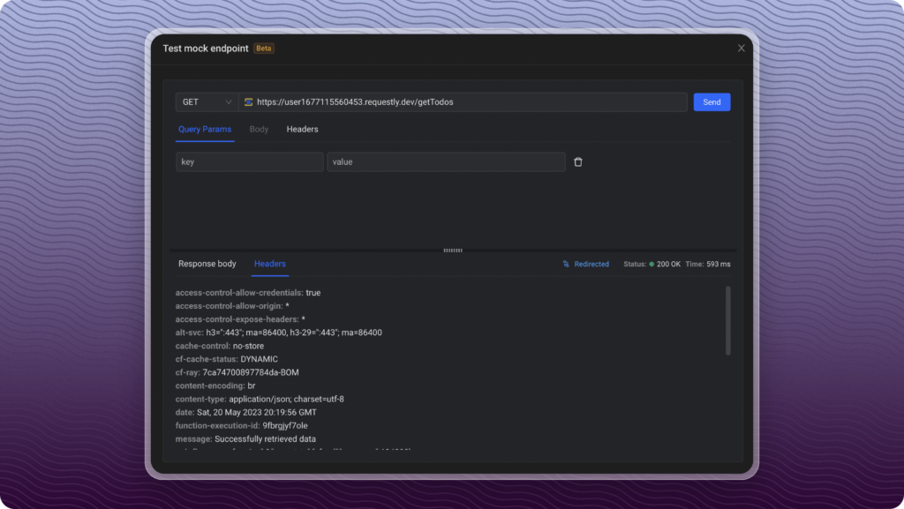904x509 pixels.
Task: Click the Redirected label
Action: 591,265
